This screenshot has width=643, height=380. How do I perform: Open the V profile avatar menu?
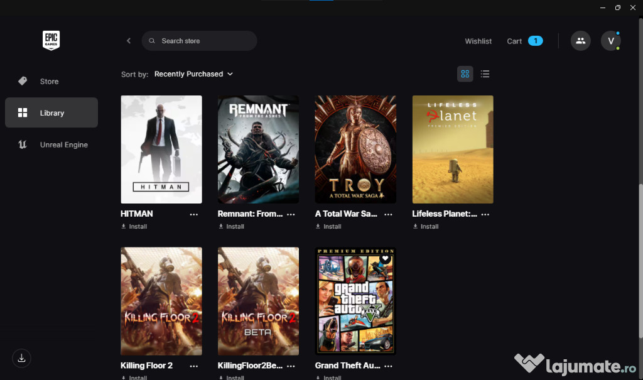click(x=610, y=41)
